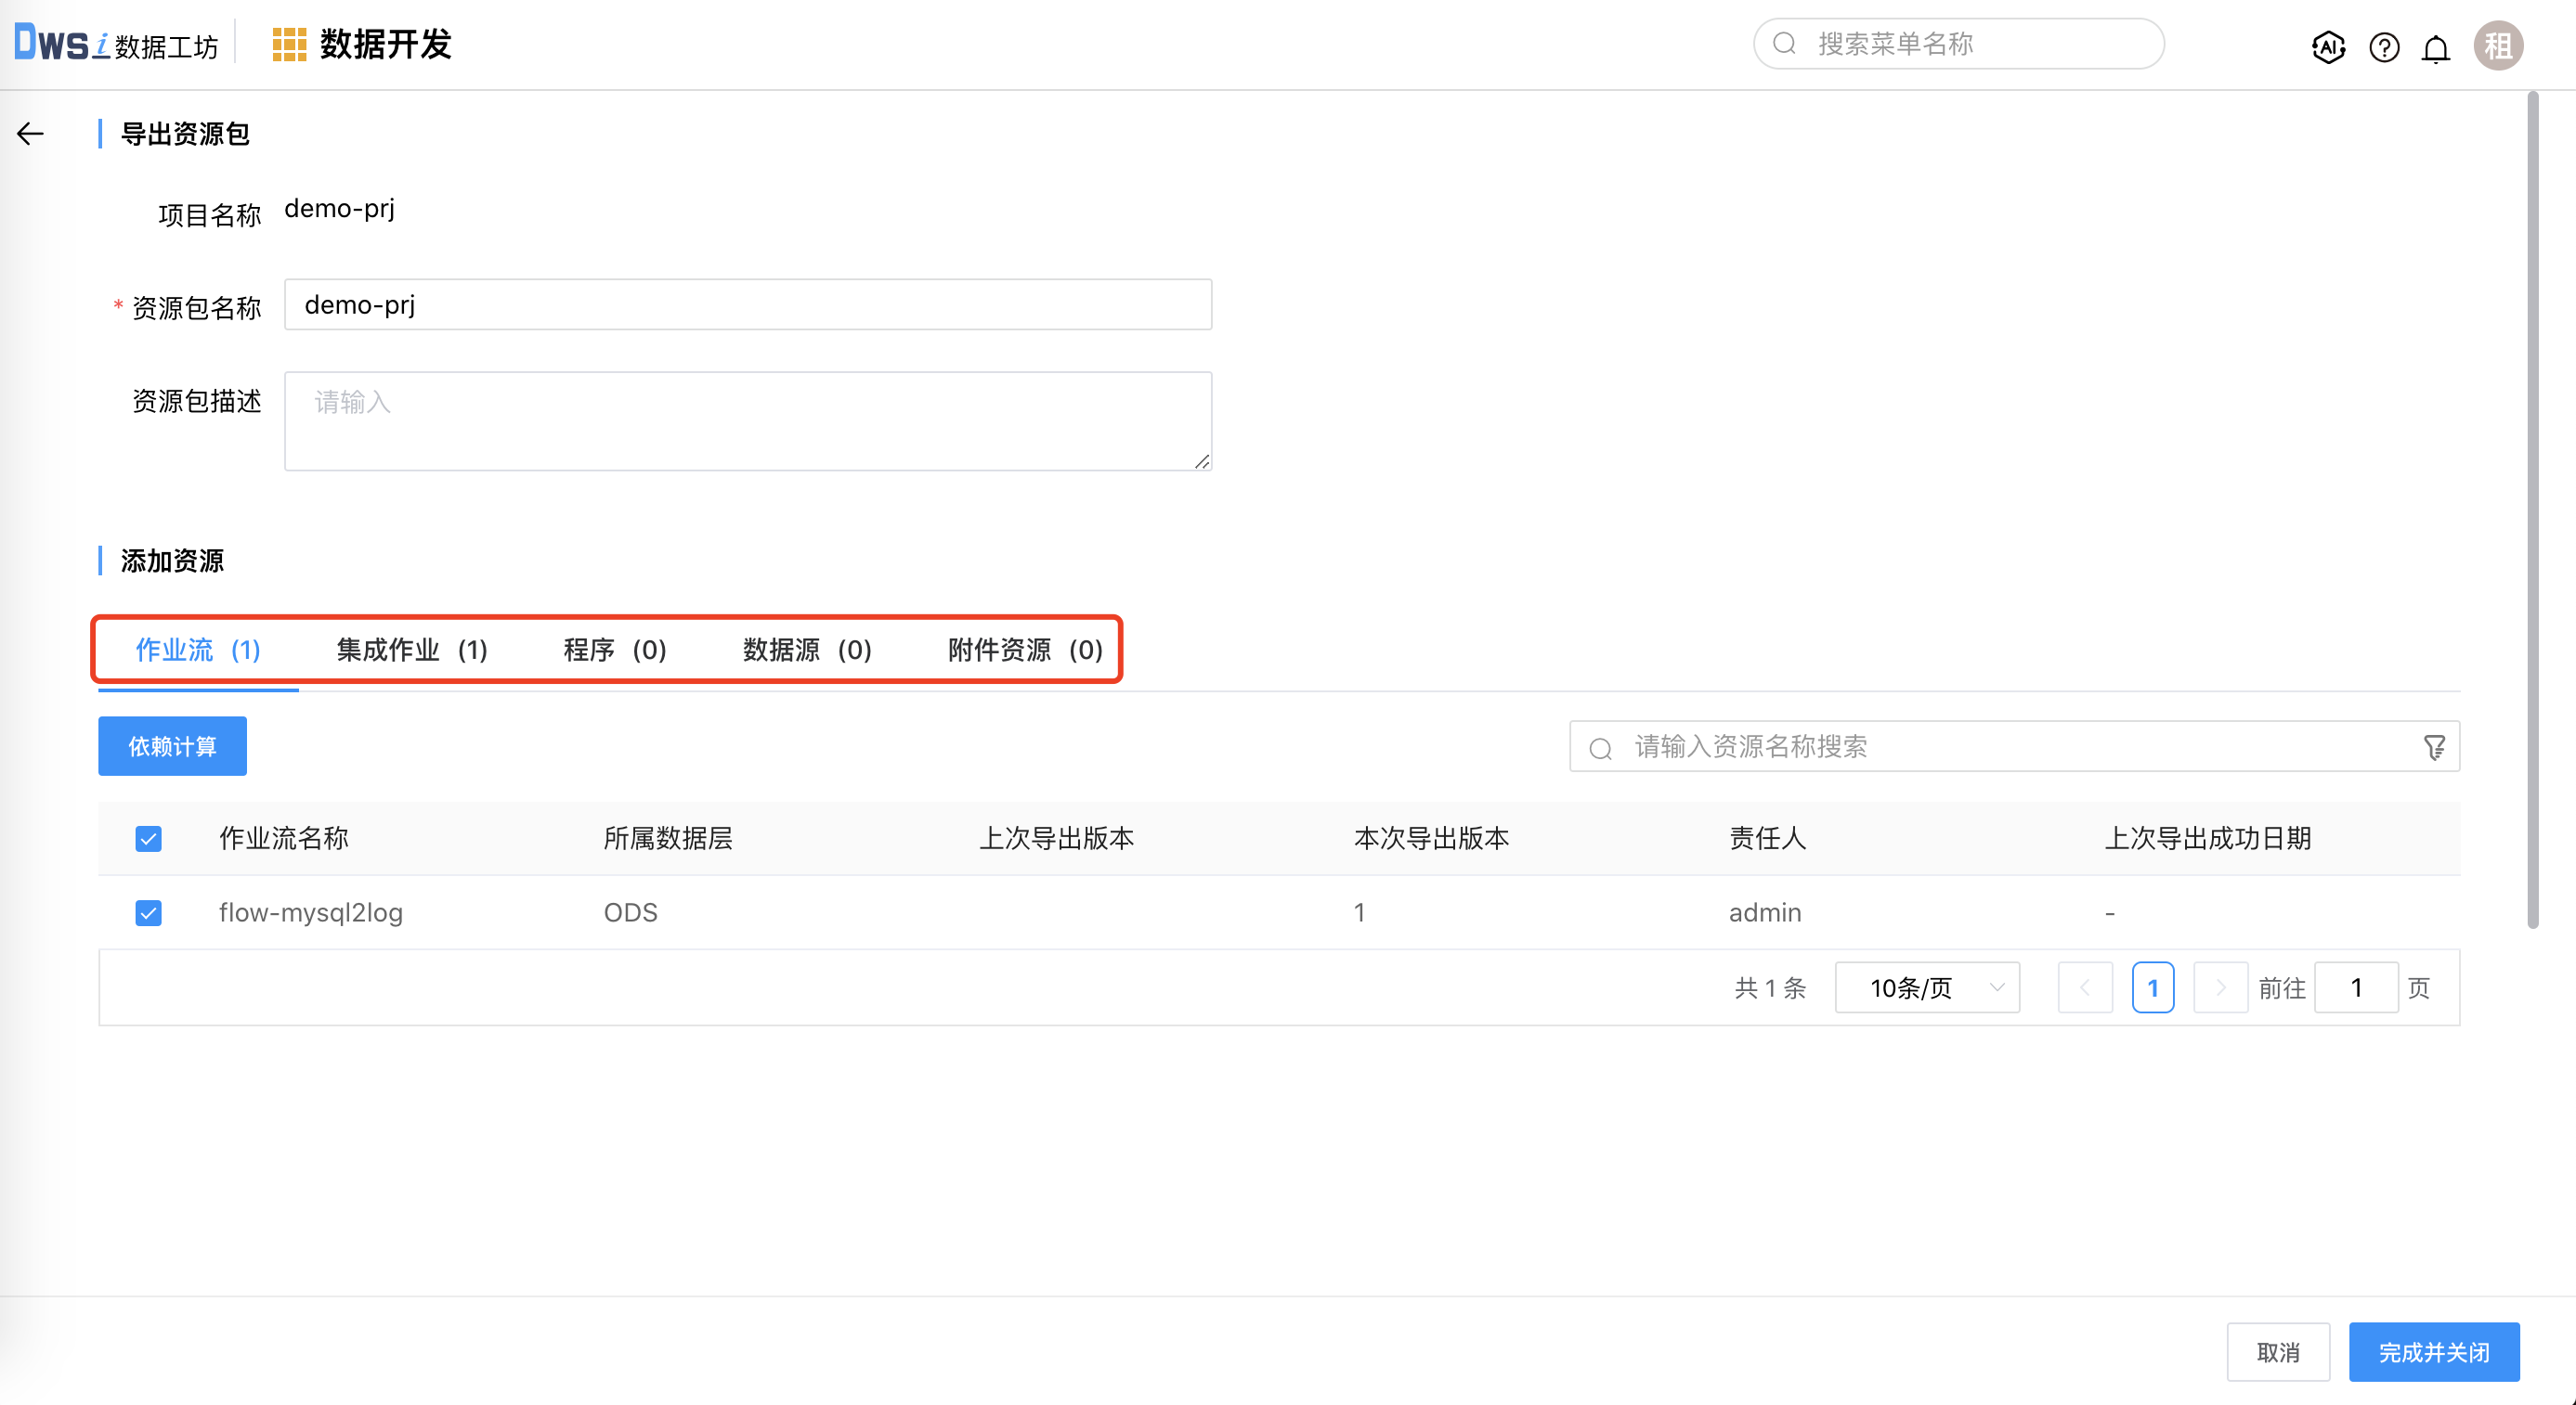Screen dimensions: 2576x1405
Task: Open the AI assistant icon
Action: tap(2328, 47)
